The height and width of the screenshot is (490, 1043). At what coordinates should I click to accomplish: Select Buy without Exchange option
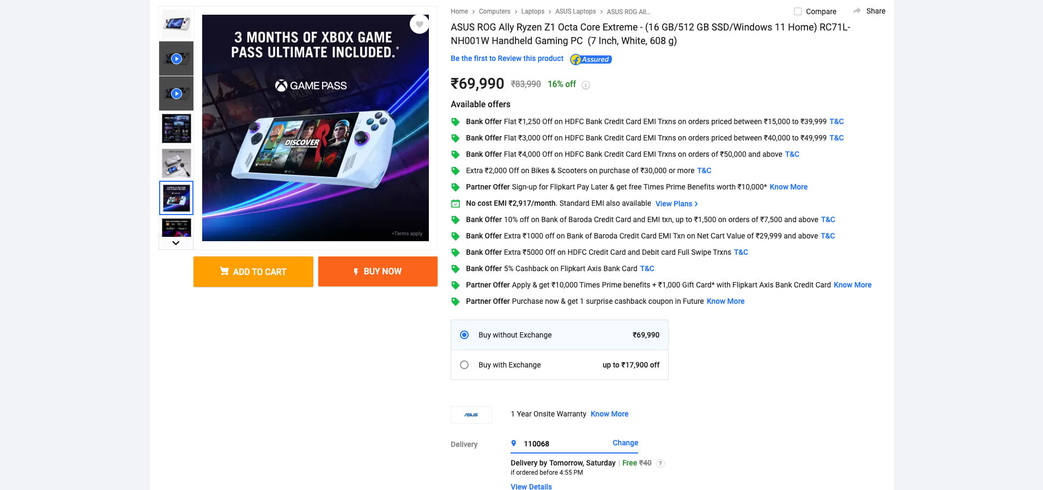pyautogui.click(x=560, y=335)
